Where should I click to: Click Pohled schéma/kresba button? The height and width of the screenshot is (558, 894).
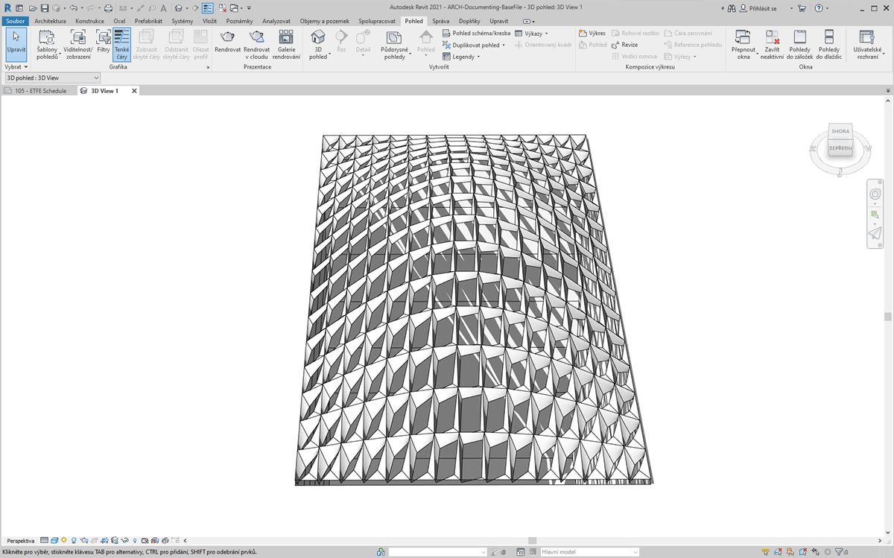[476, 34]
